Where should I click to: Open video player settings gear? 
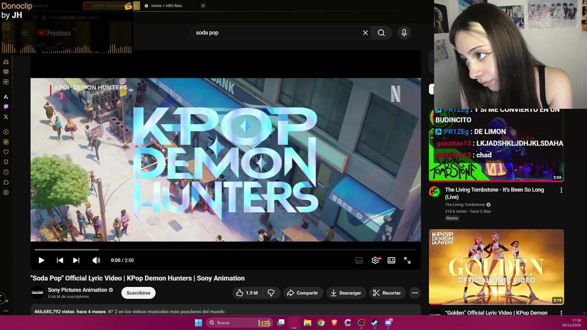(x=376, y=260)
